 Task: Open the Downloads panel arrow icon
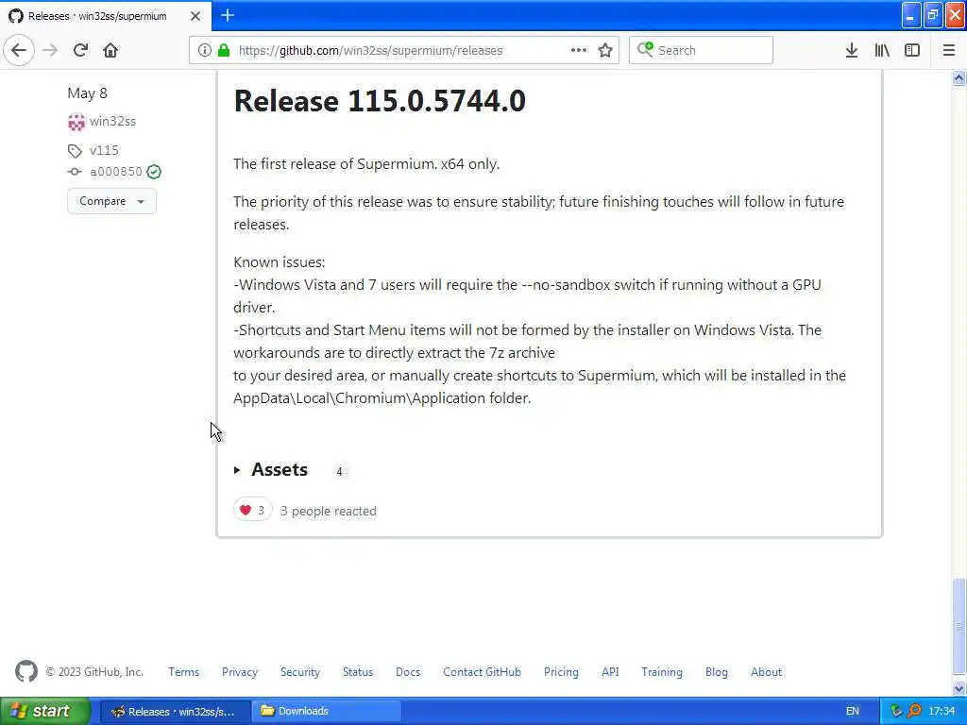tap(851, 50)
